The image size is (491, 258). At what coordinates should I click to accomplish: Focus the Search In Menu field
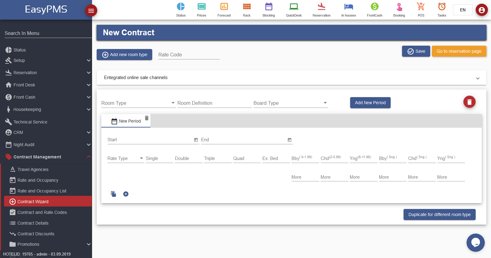click(x=48, y=33)
